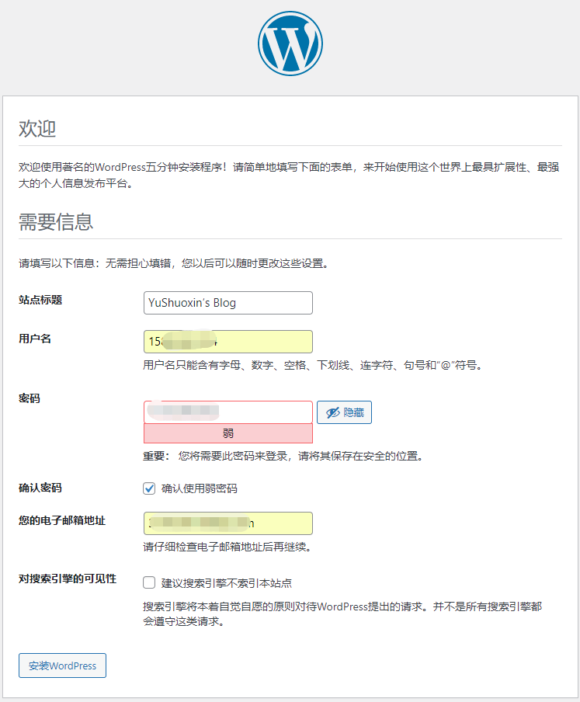580x702 pixels.
Task: Click the 建议搜索引擎不索引本站点 label text
Action: point(226,583)
